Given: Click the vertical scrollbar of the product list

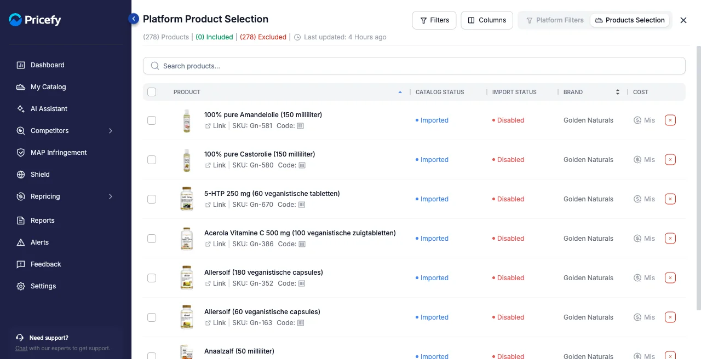Looking at the screenshot, I should [x=698, y=178].
